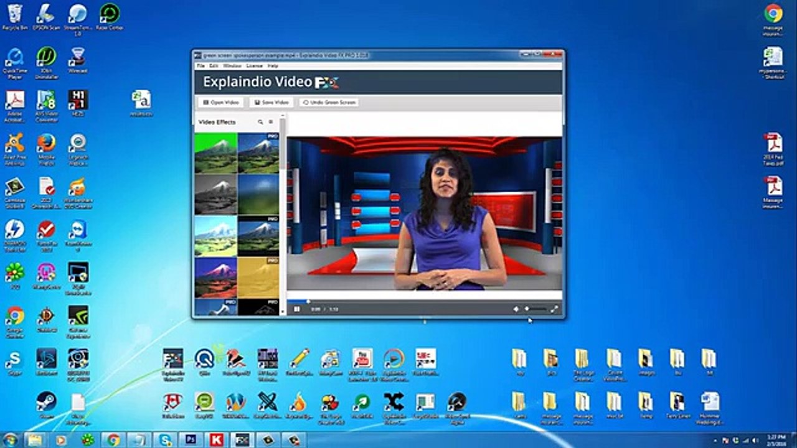Viewport: 797px width, 448px height.
Task: Open the H1Z1 desktop icon
Action: click(78, 103)
